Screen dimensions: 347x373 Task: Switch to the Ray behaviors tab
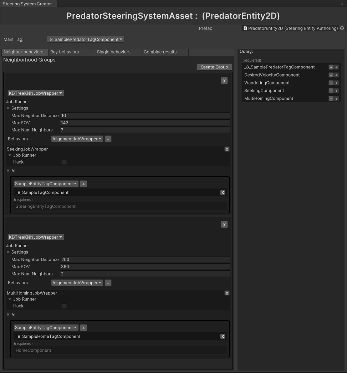coord(65,52)
